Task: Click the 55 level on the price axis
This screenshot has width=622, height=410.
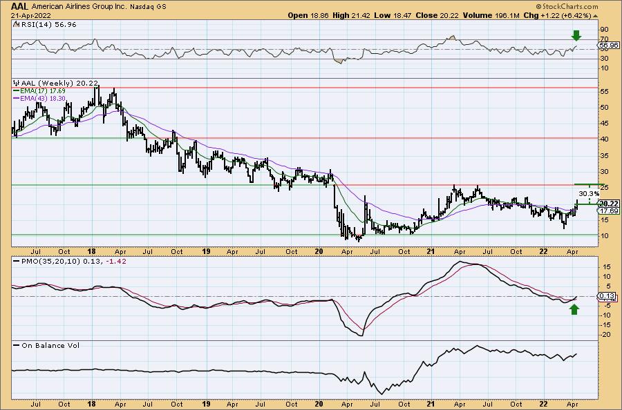Action: (x=605, y=91)
